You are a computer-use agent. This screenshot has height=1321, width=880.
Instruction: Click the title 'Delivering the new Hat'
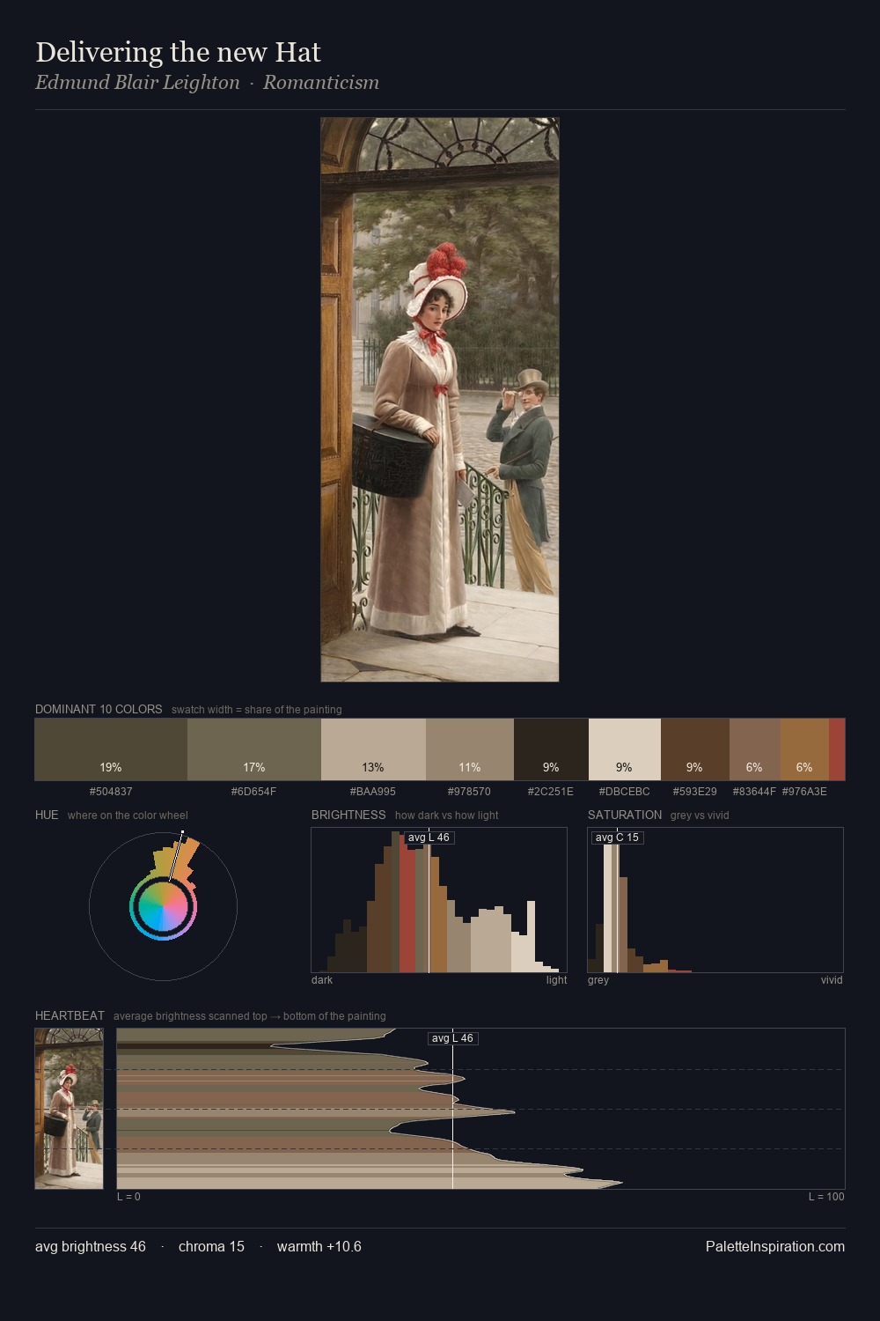pos(178,52)
